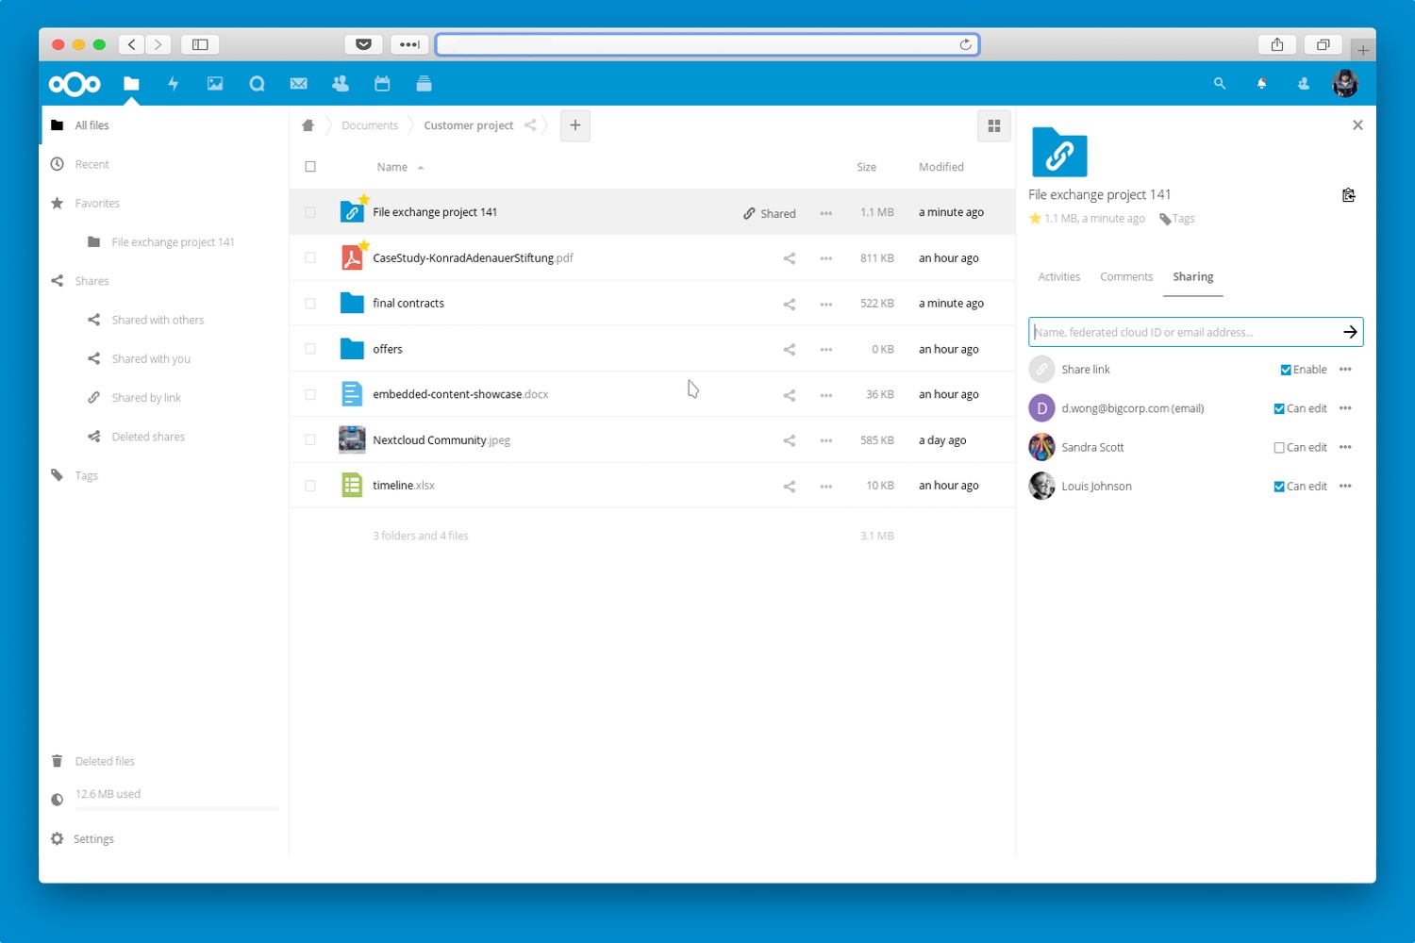Click share icon for offers folder

coord(789,350)
